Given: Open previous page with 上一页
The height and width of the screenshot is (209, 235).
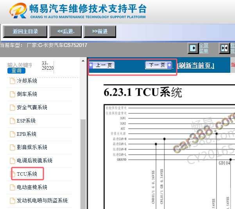Looking at the screenshot, I should coord(102,65).
